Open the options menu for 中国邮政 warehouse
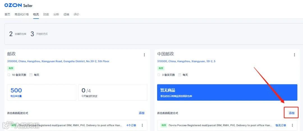 pyautogui.click(x=294, y=55)
